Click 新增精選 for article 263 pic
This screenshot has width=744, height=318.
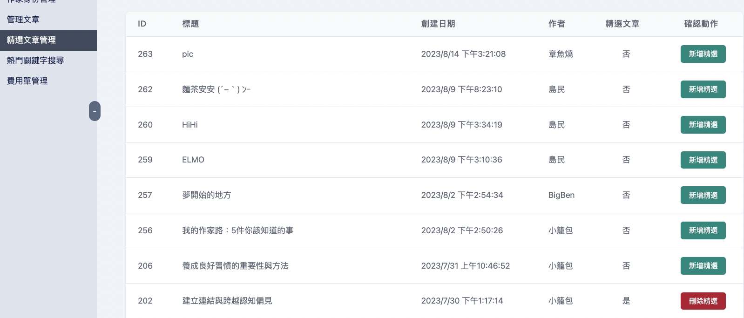coord(703,54)
